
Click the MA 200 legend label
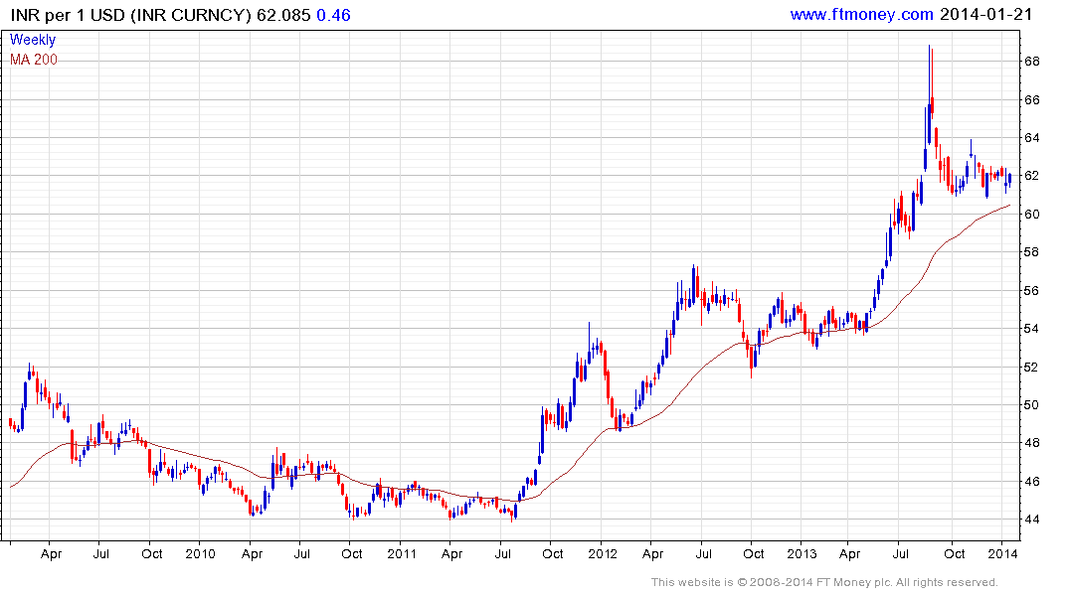click(34, 60)
